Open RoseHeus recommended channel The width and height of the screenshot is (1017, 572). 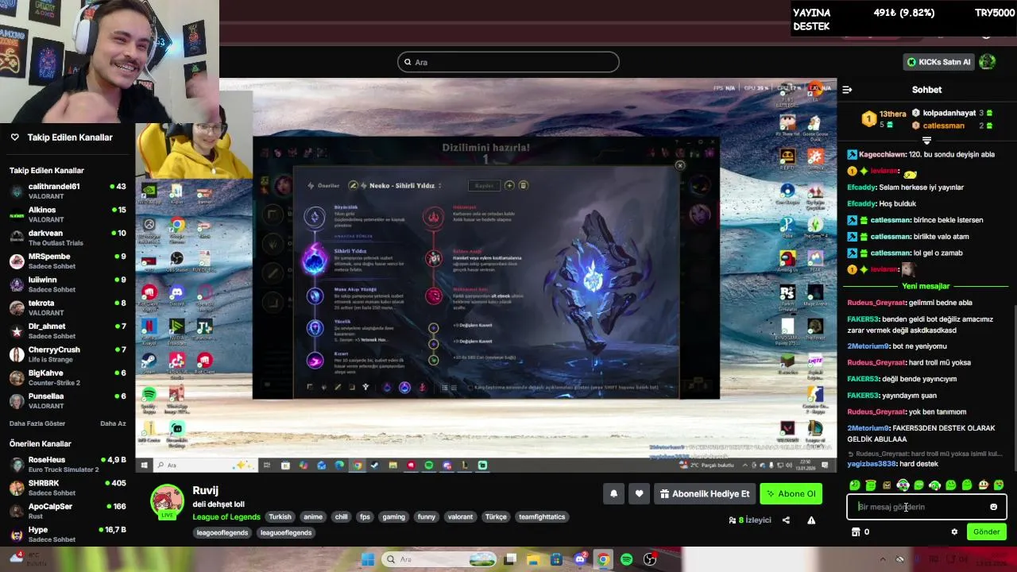pos(68,465)
